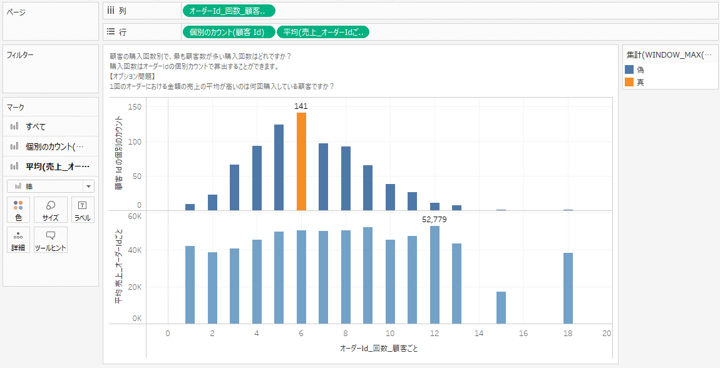This screenshot has width=720, height=368.
Task: Click the Color (色) mark icon
Action: click(x=18, y=210)
